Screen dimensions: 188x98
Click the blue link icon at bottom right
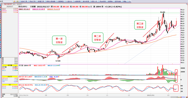click(x=185, y=97)
